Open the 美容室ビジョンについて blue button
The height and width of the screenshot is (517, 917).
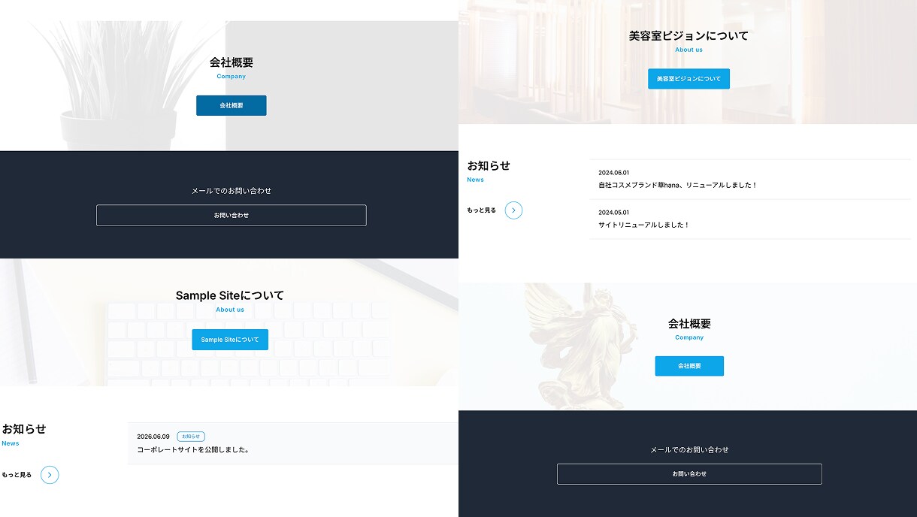coord(689,79)
